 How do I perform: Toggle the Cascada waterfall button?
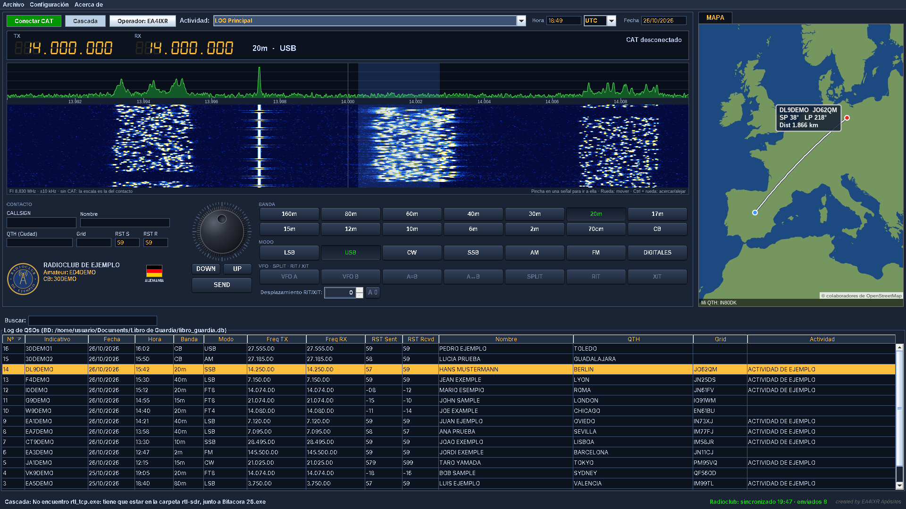pyautogui.click(x=85, y=21)
